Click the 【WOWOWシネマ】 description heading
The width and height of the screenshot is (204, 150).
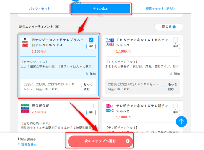(x=36, y=123)
